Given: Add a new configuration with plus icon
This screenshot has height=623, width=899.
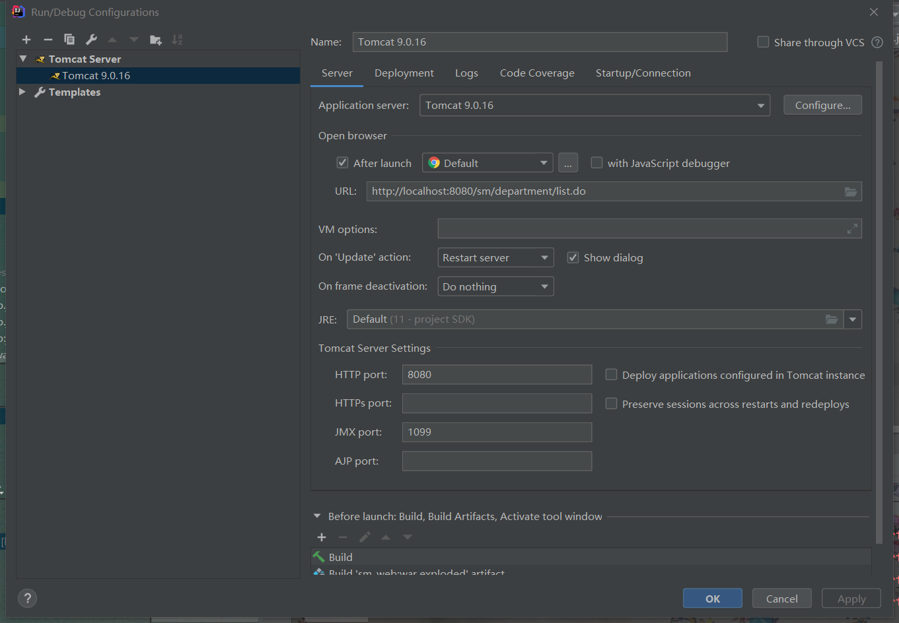Looking at the screenshot, I should click(26, 40).
